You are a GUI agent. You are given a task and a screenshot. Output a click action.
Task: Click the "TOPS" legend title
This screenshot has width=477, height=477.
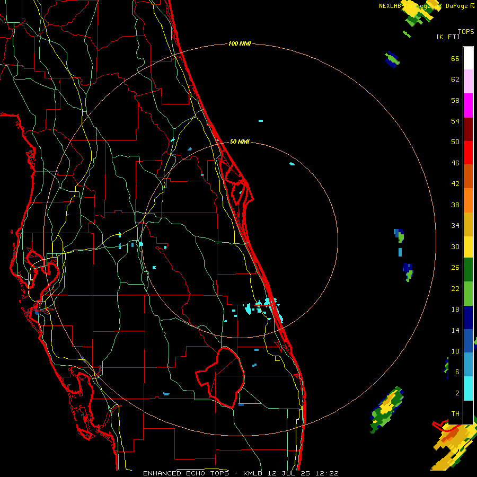[x=466, y=32]
